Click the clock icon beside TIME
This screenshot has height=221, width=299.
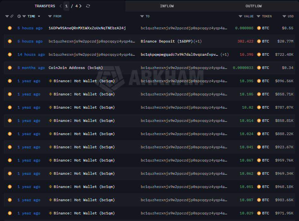click(19, 16)
